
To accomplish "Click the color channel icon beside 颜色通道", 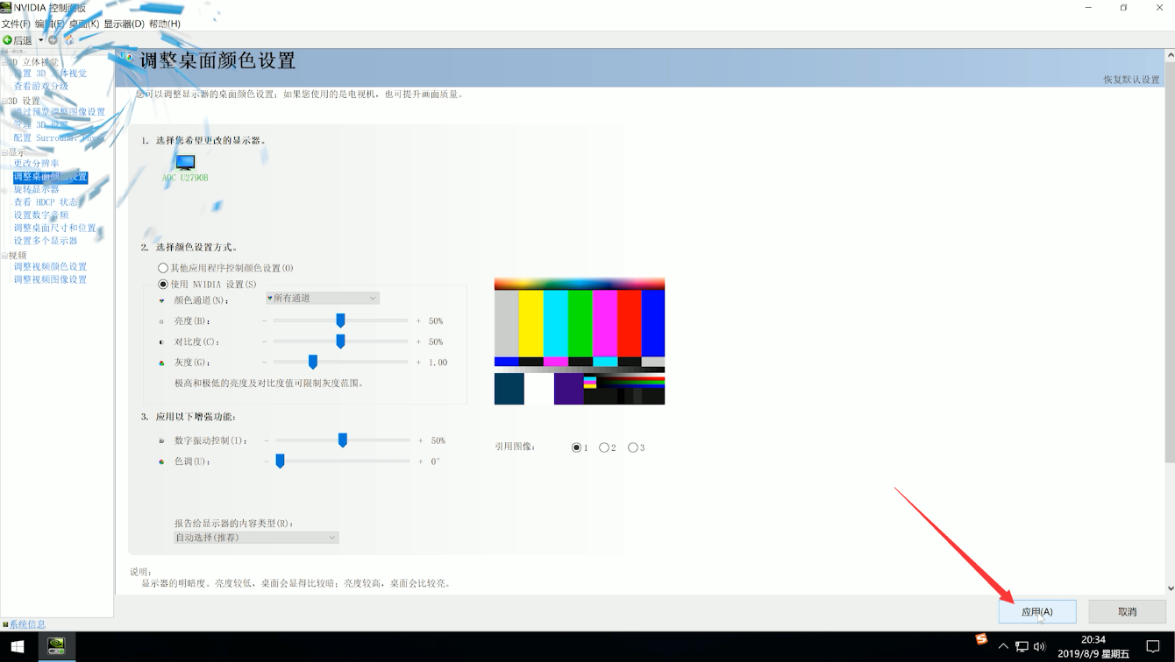I will point(162,300).
